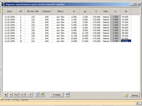This screenshot has height=106, width=142.
Task: Select Fe value 54.000 in row 1
Action: click(126, 17)
